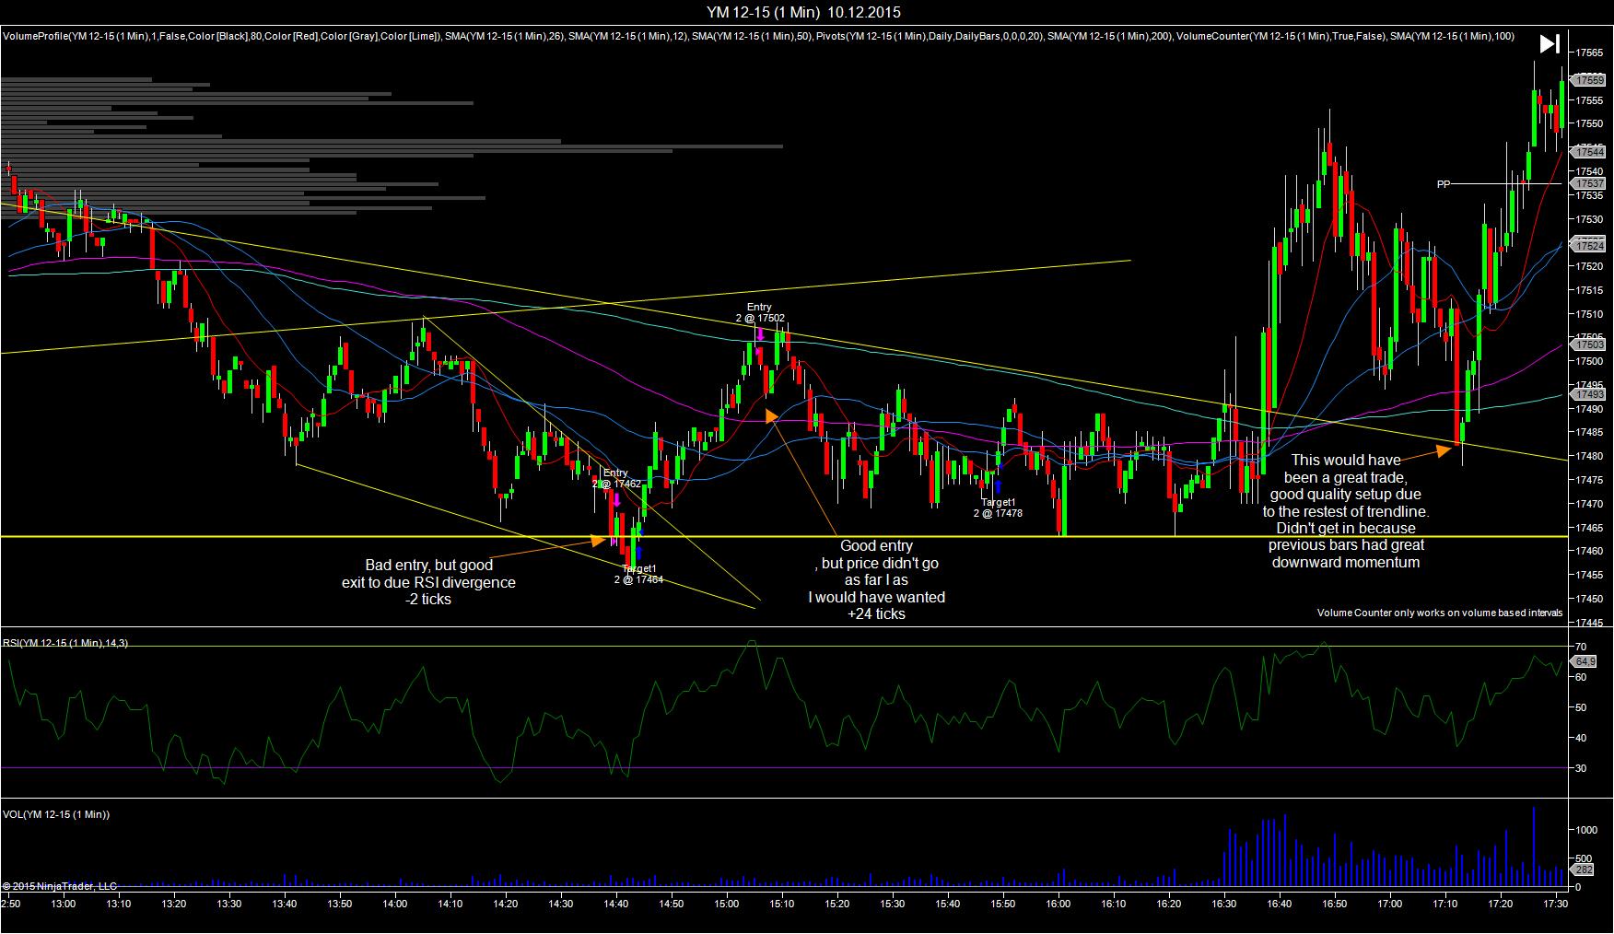Click the volume axis value 1000
Image resolution: width=1614 pixels, height=934 pixels.
coord(1585,830)
